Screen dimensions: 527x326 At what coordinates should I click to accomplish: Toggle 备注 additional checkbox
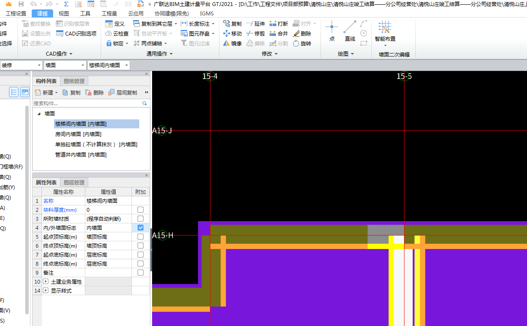pyautogui.click(x=141, y=273)
